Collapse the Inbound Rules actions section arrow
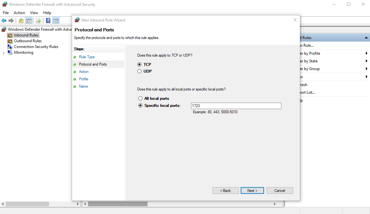Image resolution: width=370 pixels, height=214 pixels. click(x=366, y=38)
